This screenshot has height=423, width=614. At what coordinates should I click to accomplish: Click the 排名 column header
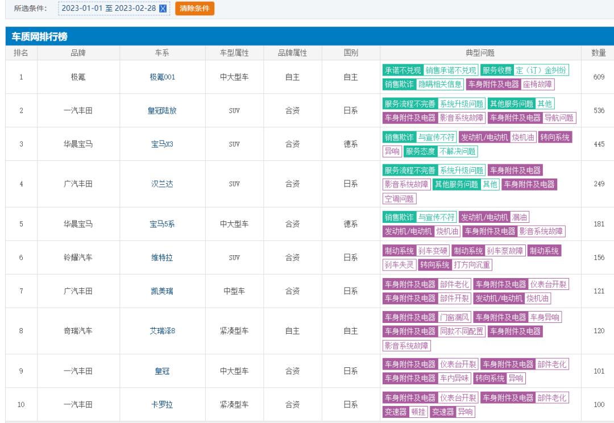tap(21, 53)
